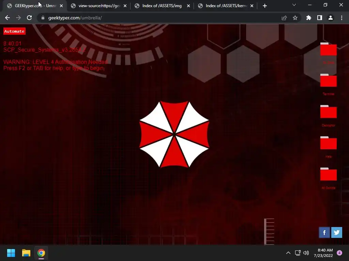Image resolution: width=349 pixels, height=261 pixels.
Task: Switch to the view-source tab
Action: [99, 6]
